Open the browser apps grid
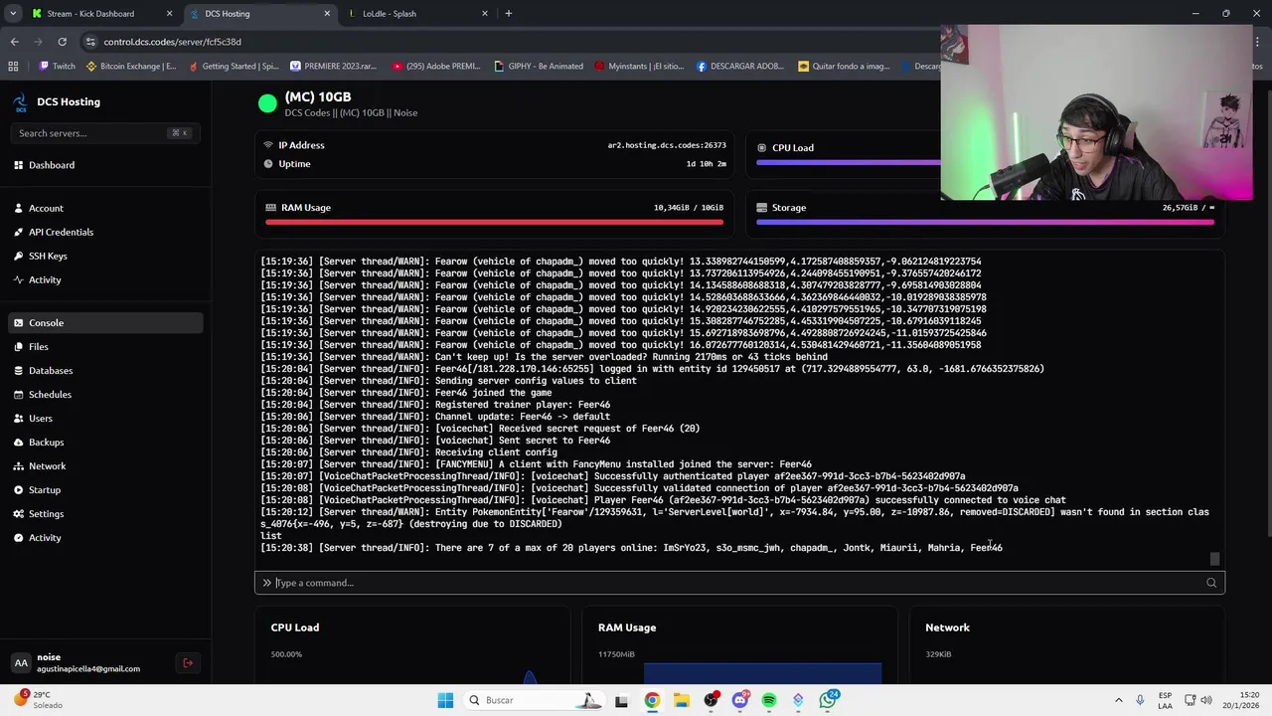Image resolution: width=1272 pixels, height=716 pixels. coord(13,67)
